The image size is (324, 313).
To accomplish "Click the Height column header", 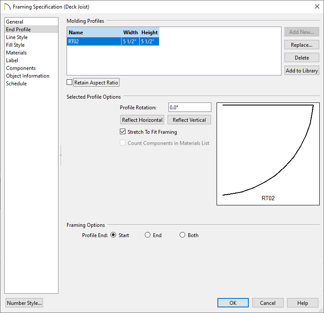I will coord(150,33).
